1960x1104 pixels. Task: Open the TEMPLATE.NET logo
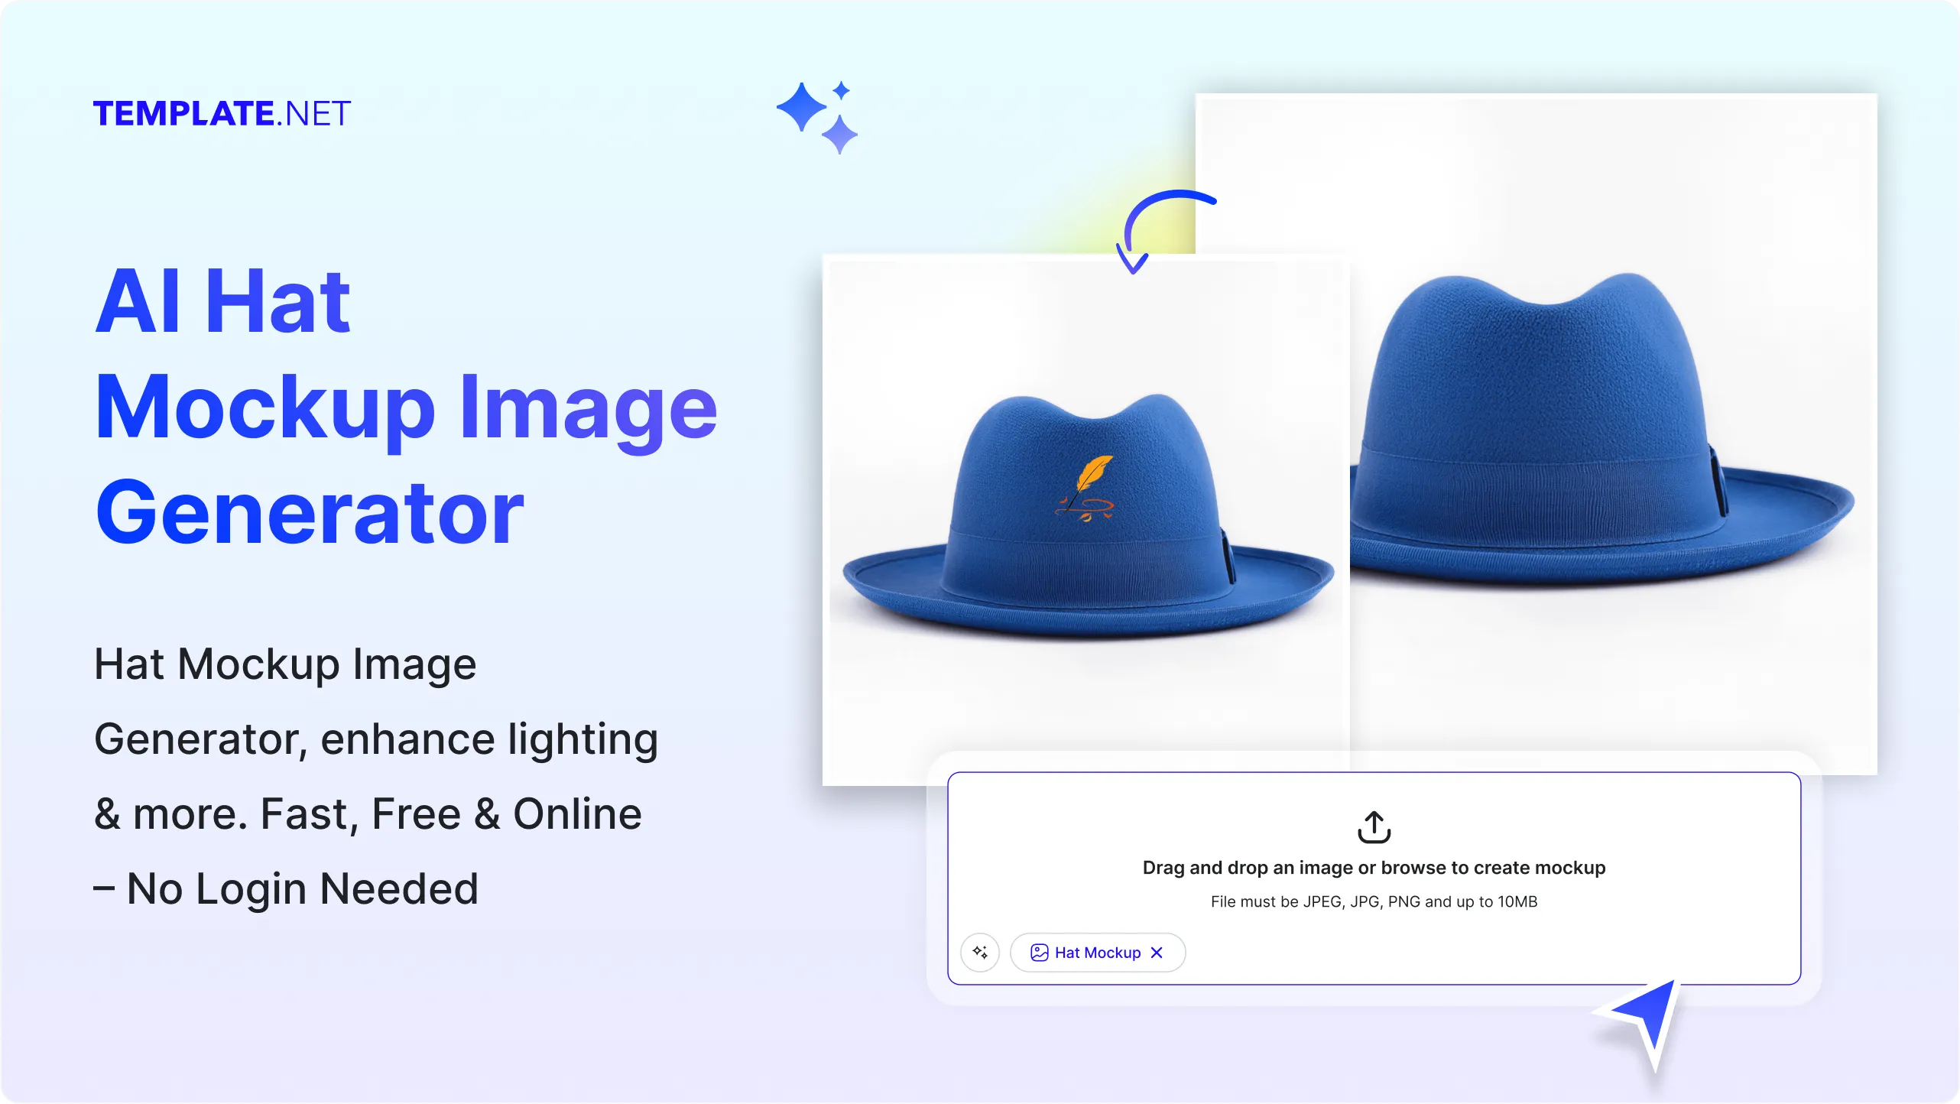tap(222, 113)
